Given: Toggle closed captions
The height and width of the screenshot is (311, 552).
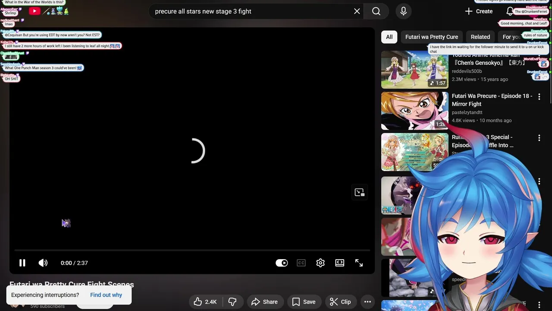Looking at the screenshot, I should point(301,263).
